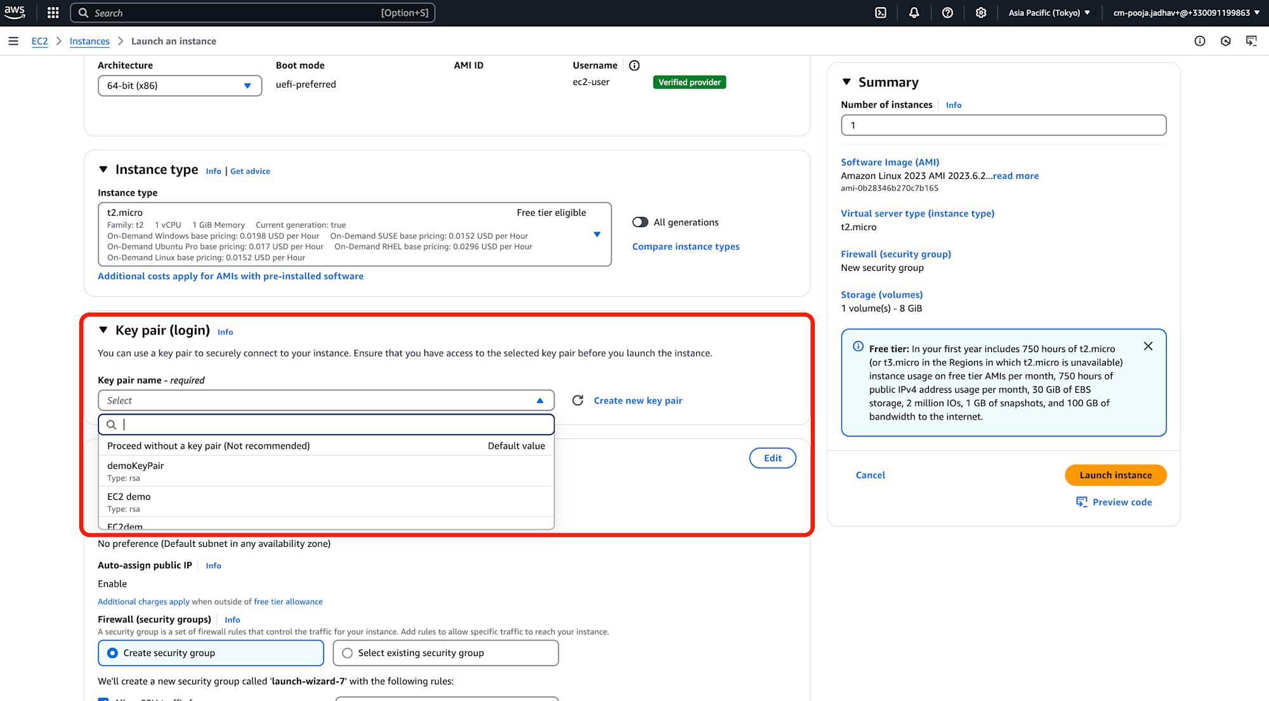Open the hamburger navigation menu
Screen dimensions: 1269x701
coord(13,41)
